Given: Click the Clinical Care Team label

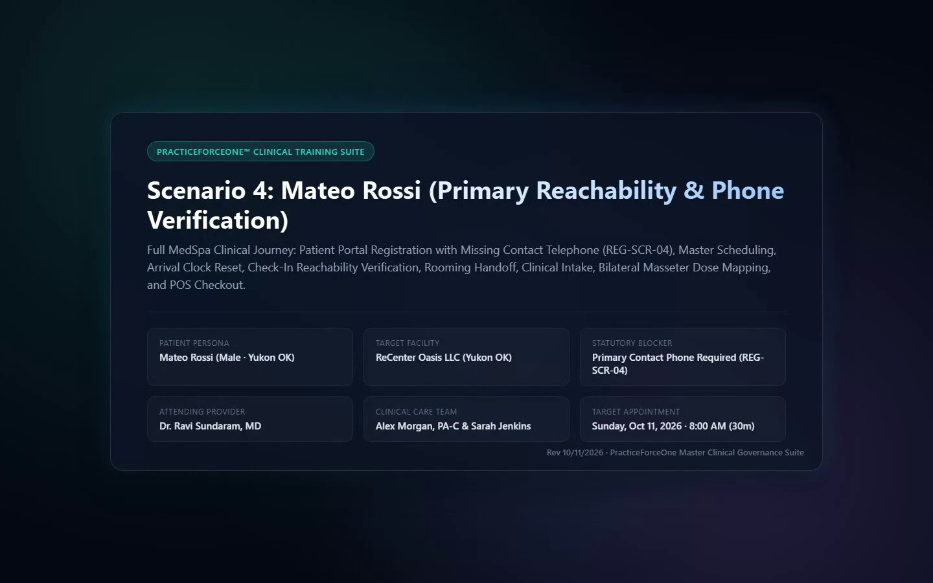Looking at the screenshot, I should point(416,412).
